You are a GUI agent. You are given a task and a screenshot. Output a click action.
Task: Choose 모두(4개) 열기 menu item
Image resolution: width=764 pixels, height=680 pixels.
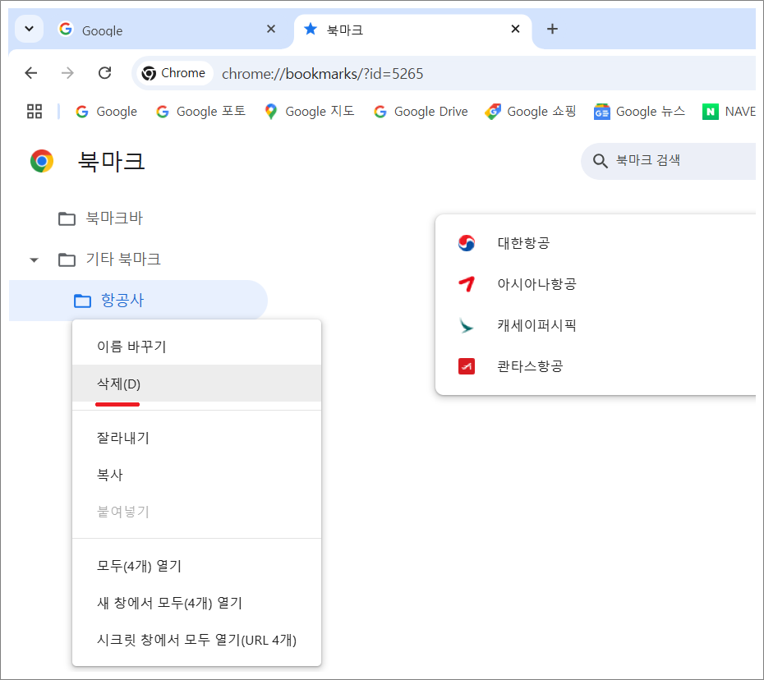pyautogui.click(x=197, y=566)
